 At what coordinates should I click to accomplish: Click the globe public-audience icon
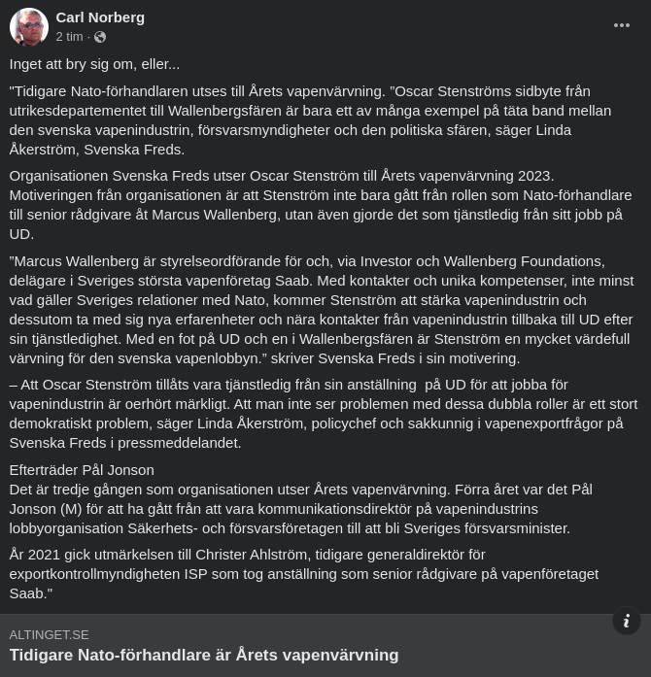click(100, 37)
